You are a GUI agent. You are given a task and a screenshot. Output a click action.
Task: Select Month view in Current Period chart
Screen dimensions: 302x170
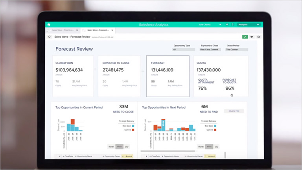(x=112, y=146)
